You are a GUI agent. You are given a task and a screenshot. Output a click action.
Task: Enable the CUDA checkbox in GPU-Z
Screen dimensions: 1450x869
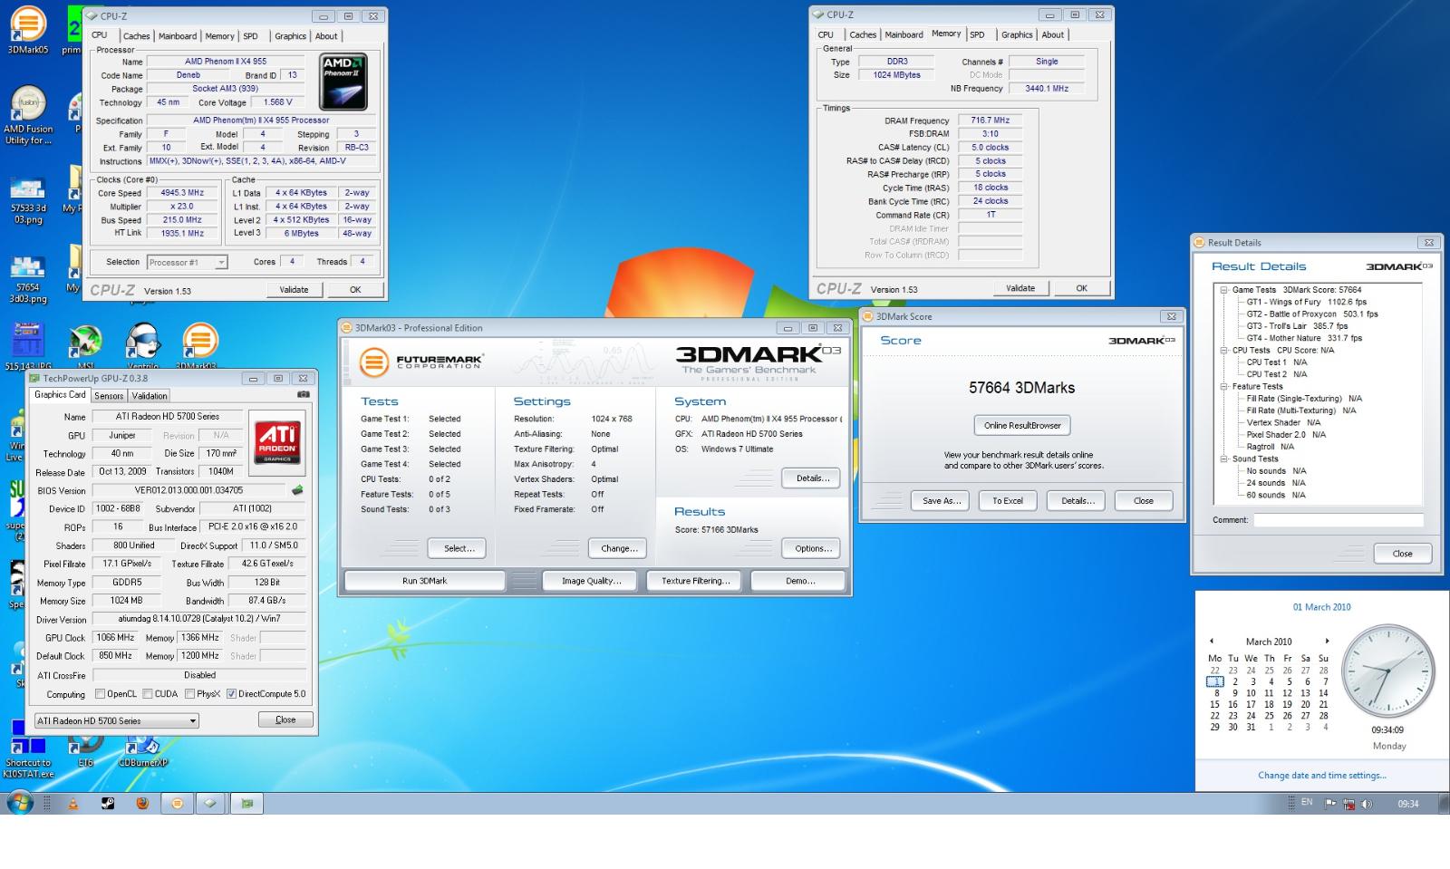(147, 694)
